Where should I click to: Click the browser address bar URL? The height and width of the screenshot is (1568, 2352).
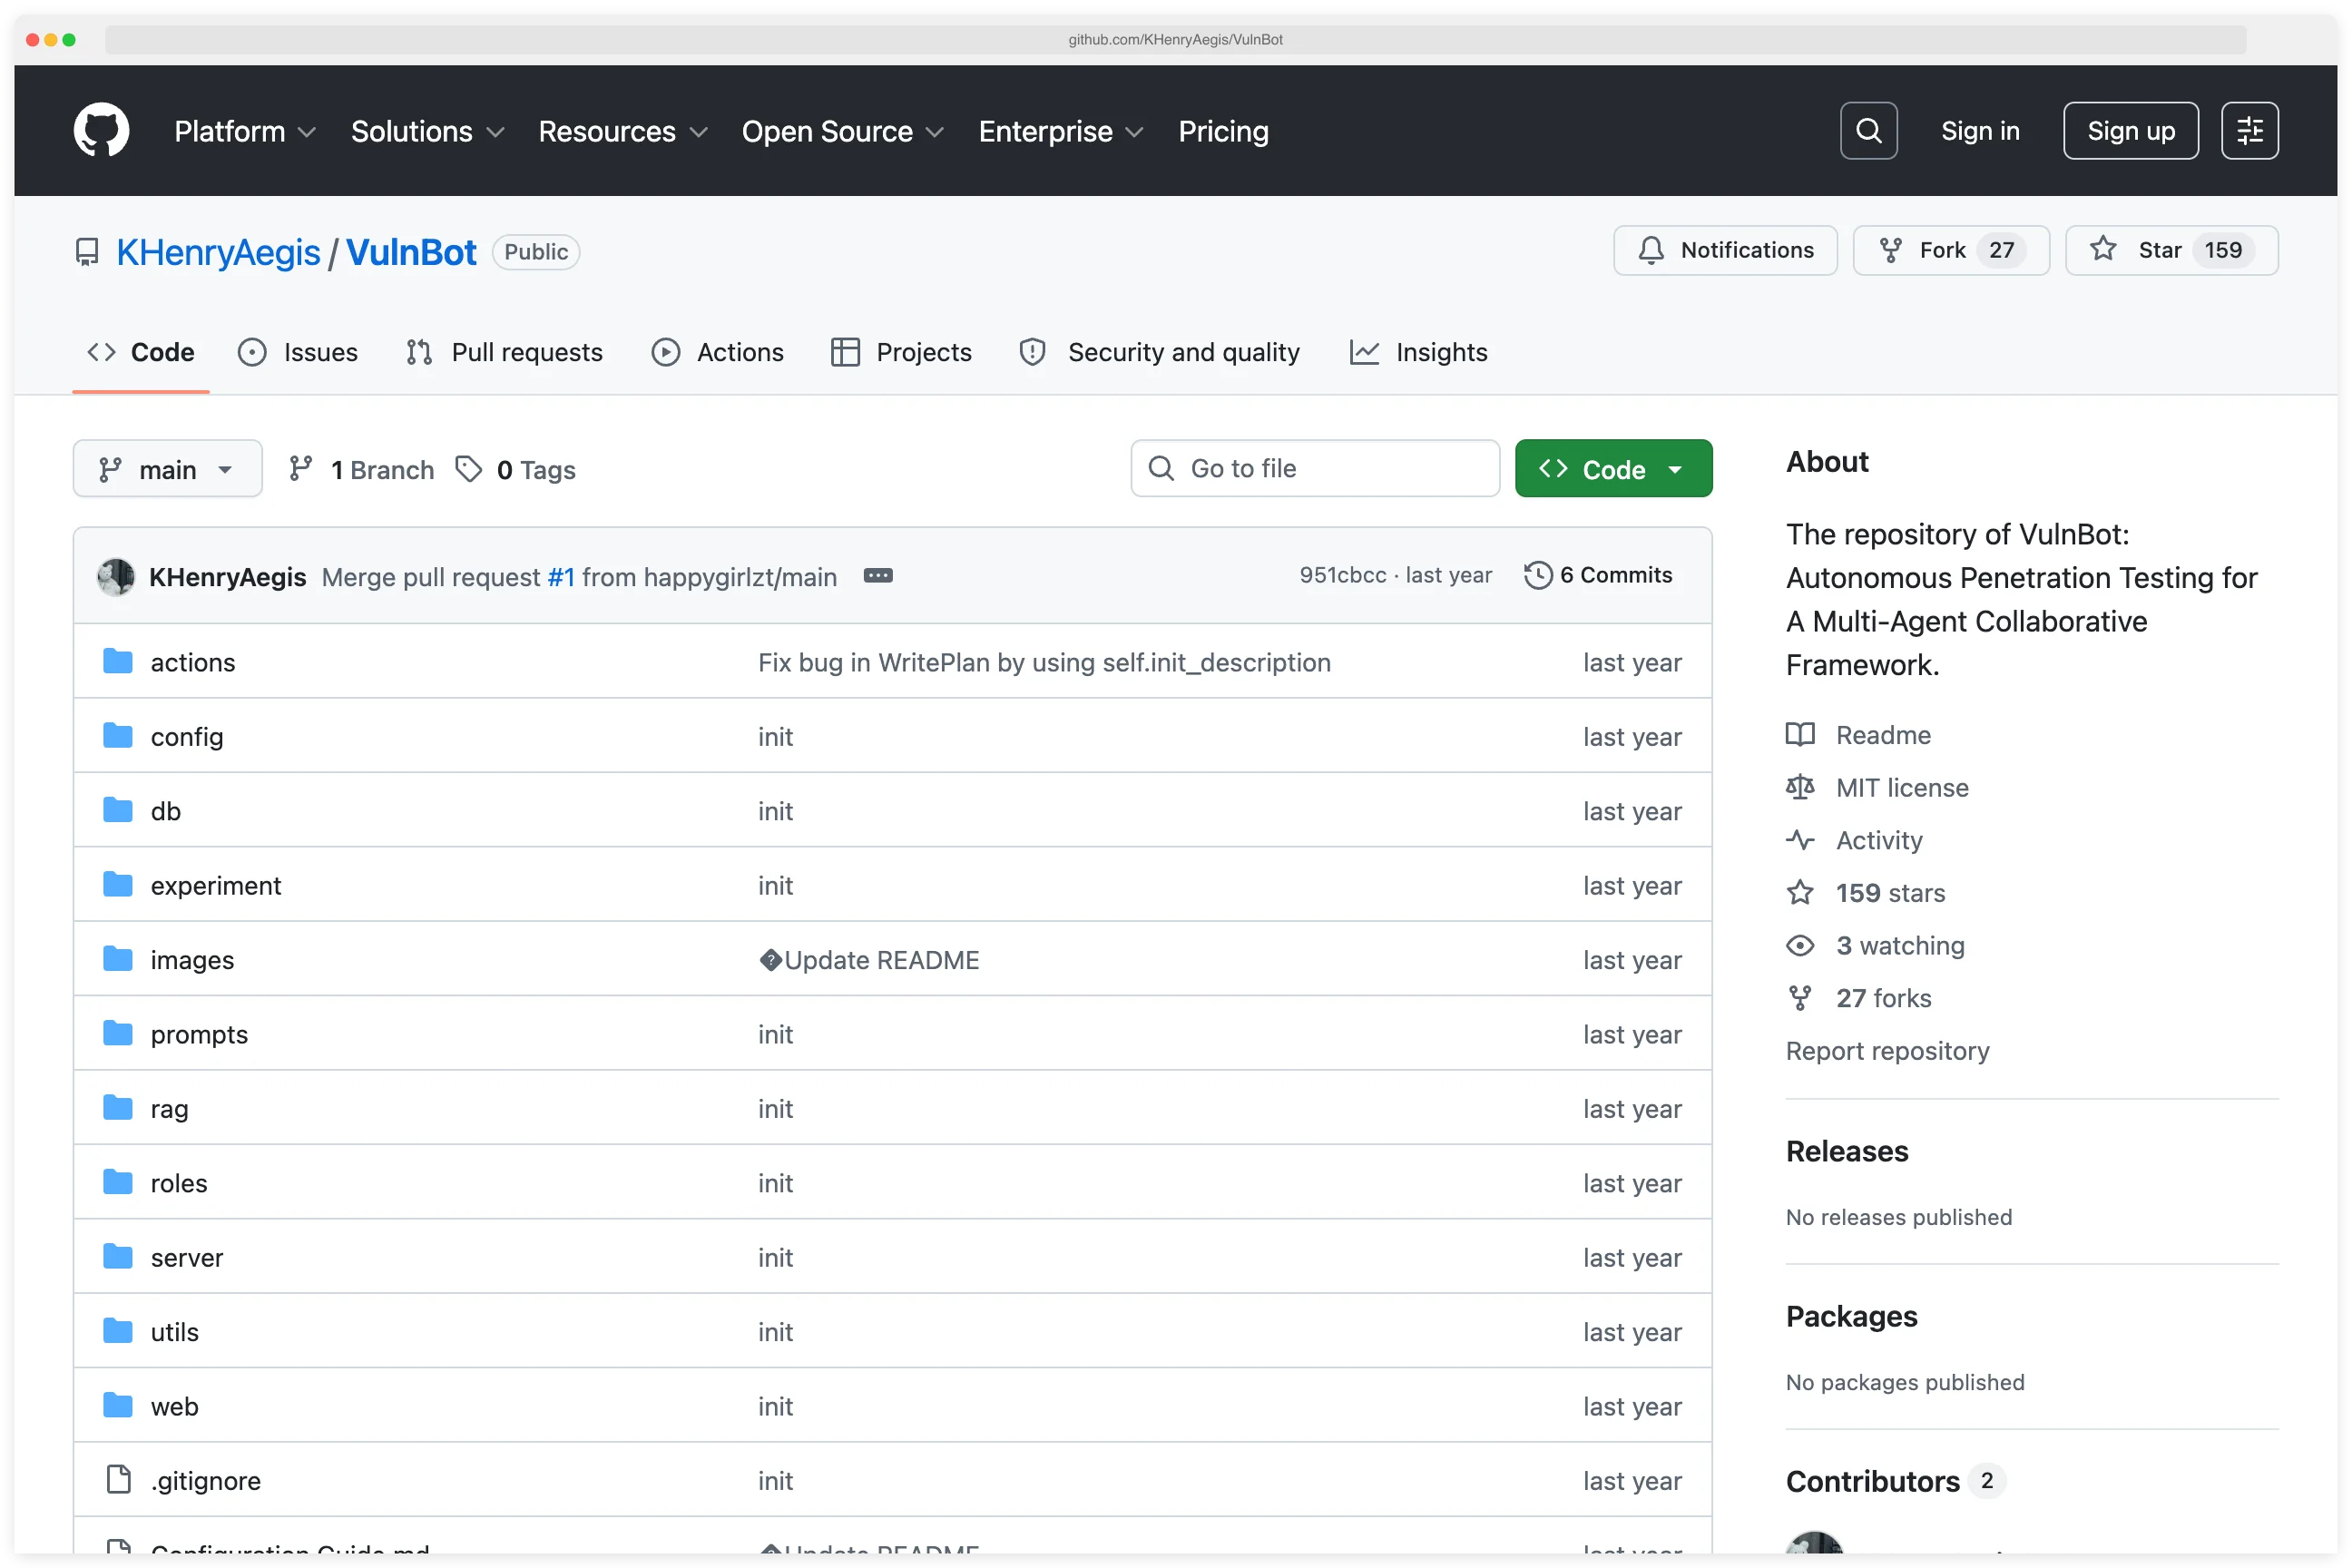(x=1175, y=40)
